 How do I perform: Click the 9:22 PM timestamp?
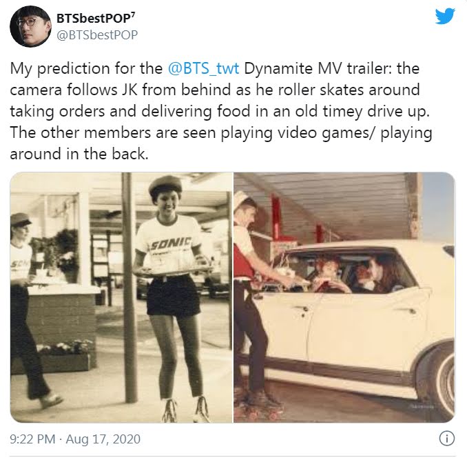click(32, 439)
